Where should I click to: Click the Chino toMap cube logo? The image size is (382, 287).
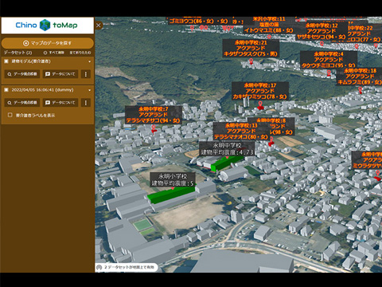coord(45,25)
